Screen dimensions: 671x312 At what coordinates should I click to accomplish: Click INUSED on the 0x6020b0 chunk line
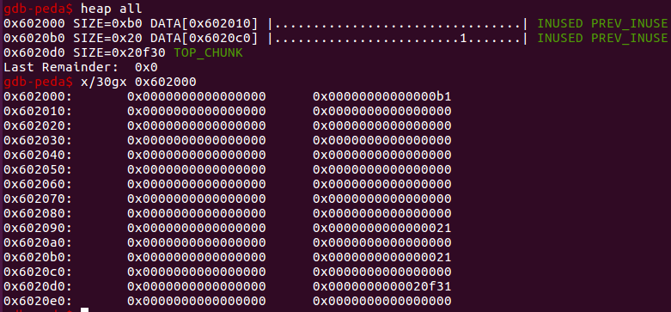pyautogui.click(x=560, y=38)
